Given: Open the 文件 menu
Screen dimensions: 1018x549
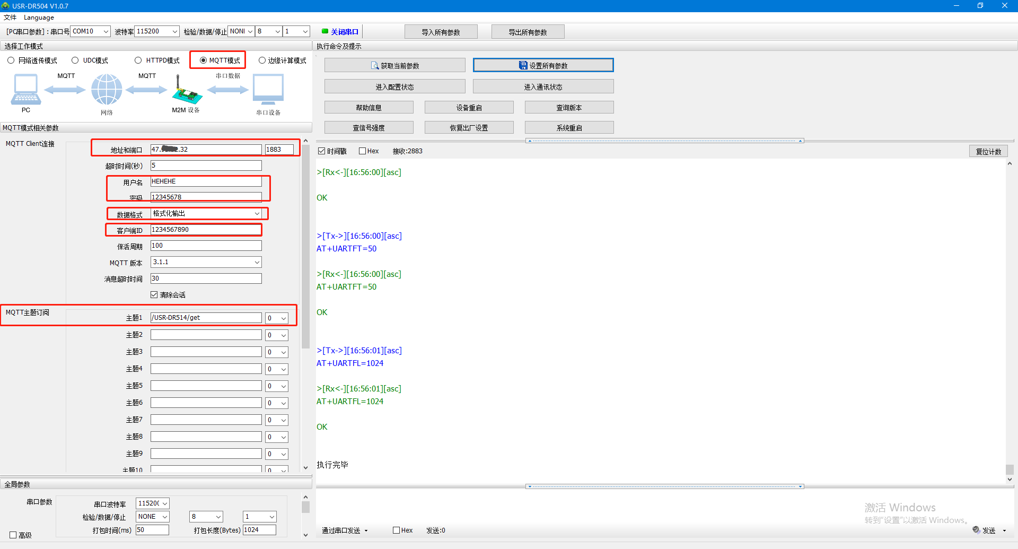Looking at the screenshot, I should click(10, 18).
